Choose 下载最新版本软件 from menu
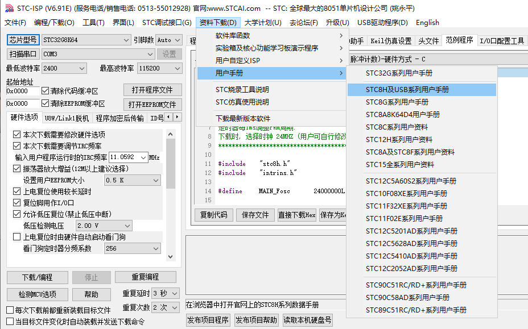Image resolution: width=528 pixels, height=329 pixels. click(271, 118)
